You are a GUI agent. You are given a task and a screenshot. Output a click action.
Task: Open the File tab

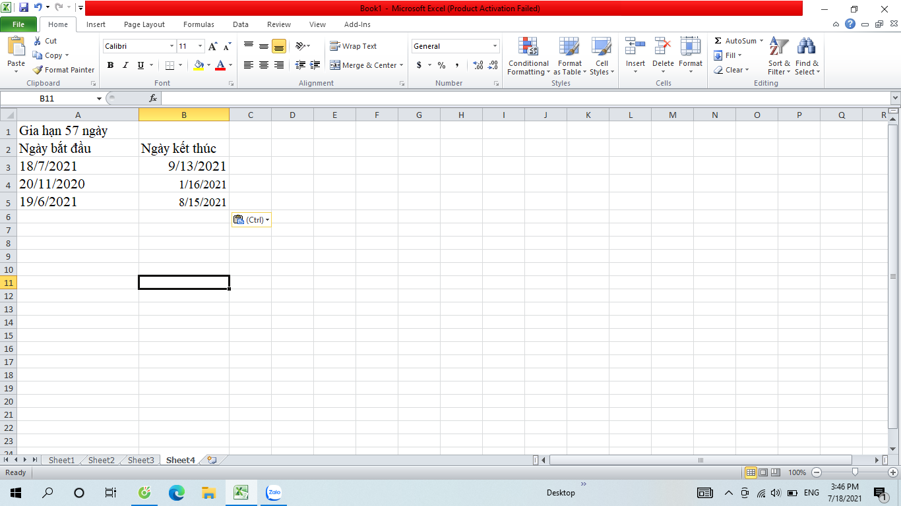[18, 24]
